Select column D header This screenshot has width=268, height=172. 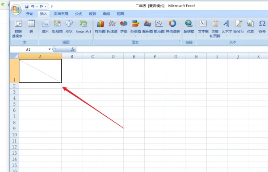point(113,57)
